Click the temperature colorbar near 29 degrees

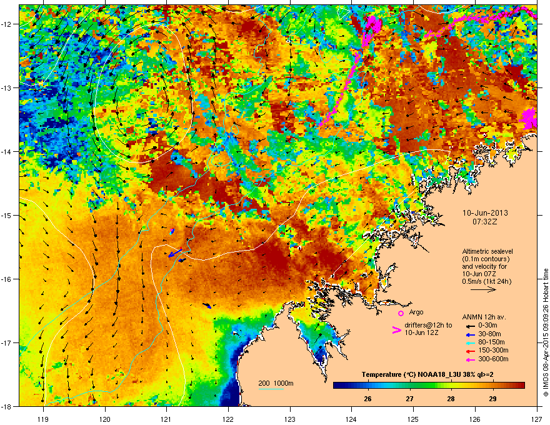[493, 385]
